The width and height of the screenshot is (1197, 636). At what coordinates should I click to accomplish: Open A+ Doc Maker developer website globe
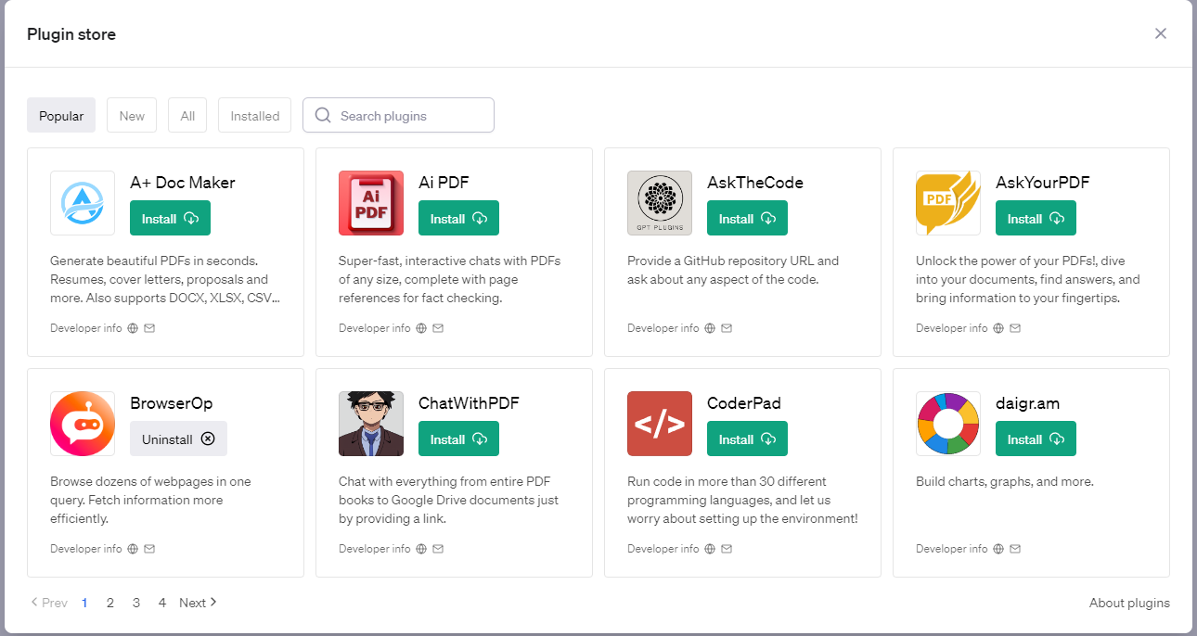[x=133, y=328]
